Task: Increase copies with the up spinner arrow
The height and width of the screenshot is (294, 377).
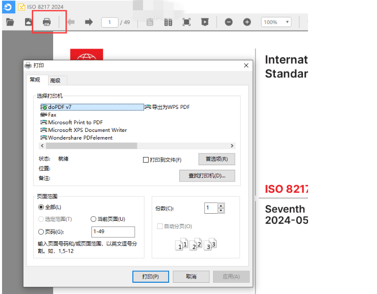Action: [221, 206]
